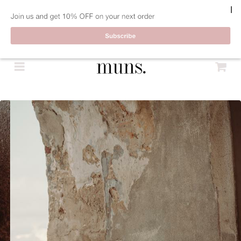Image resolution: width=241 pixels, height=241 pixels.
Task: Click the pink Subscribe button
Action: point(120,36)
